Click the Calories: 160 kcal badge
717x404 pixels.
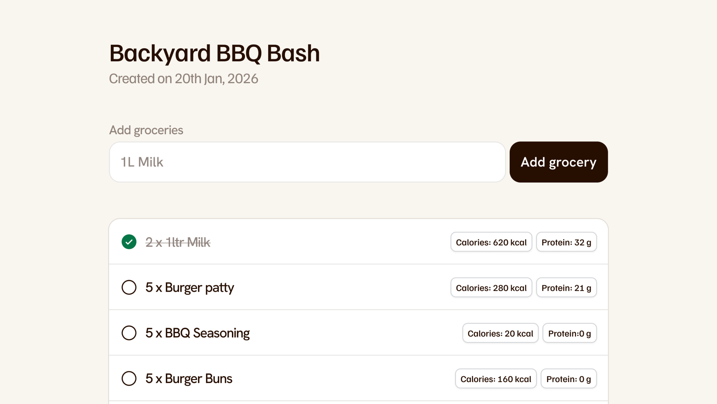[495, 379]
